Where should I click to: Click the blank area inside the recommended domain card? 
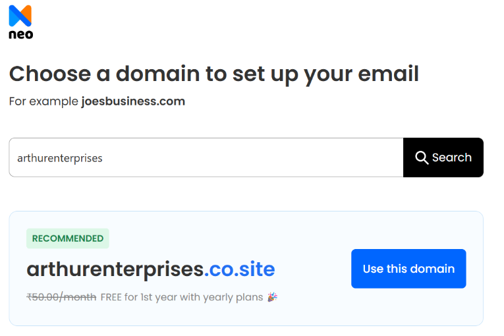[x=310, y=238]
